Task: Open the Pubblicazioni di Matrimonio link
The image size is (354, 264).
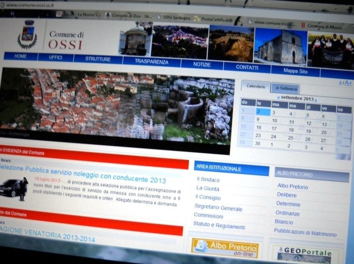Action: click(x=305, y=232)
